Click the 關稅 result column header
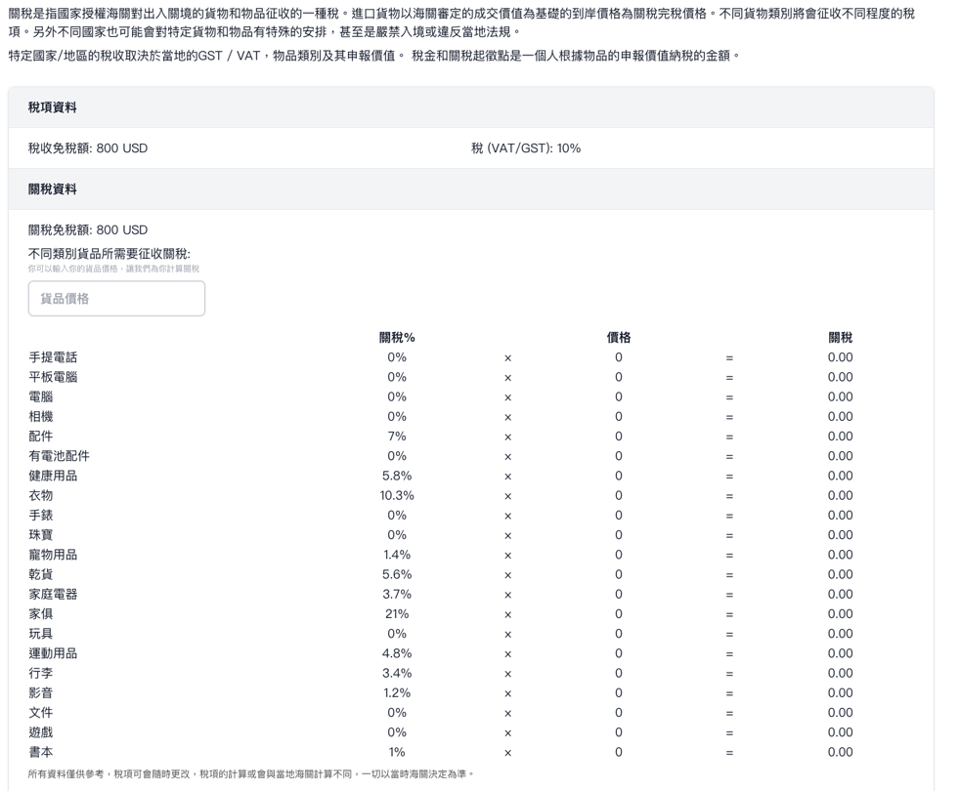Viewport: 960px width, 791px height. click(x=840, y=338)
